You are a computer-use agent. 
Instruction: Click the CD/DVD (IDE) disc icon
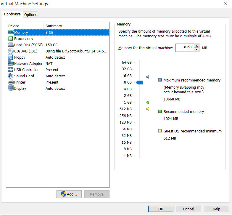pos(11,51)
